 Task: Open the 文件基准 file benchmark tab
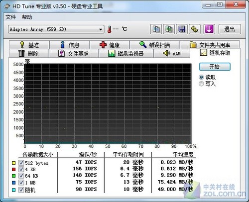(74, 53)
